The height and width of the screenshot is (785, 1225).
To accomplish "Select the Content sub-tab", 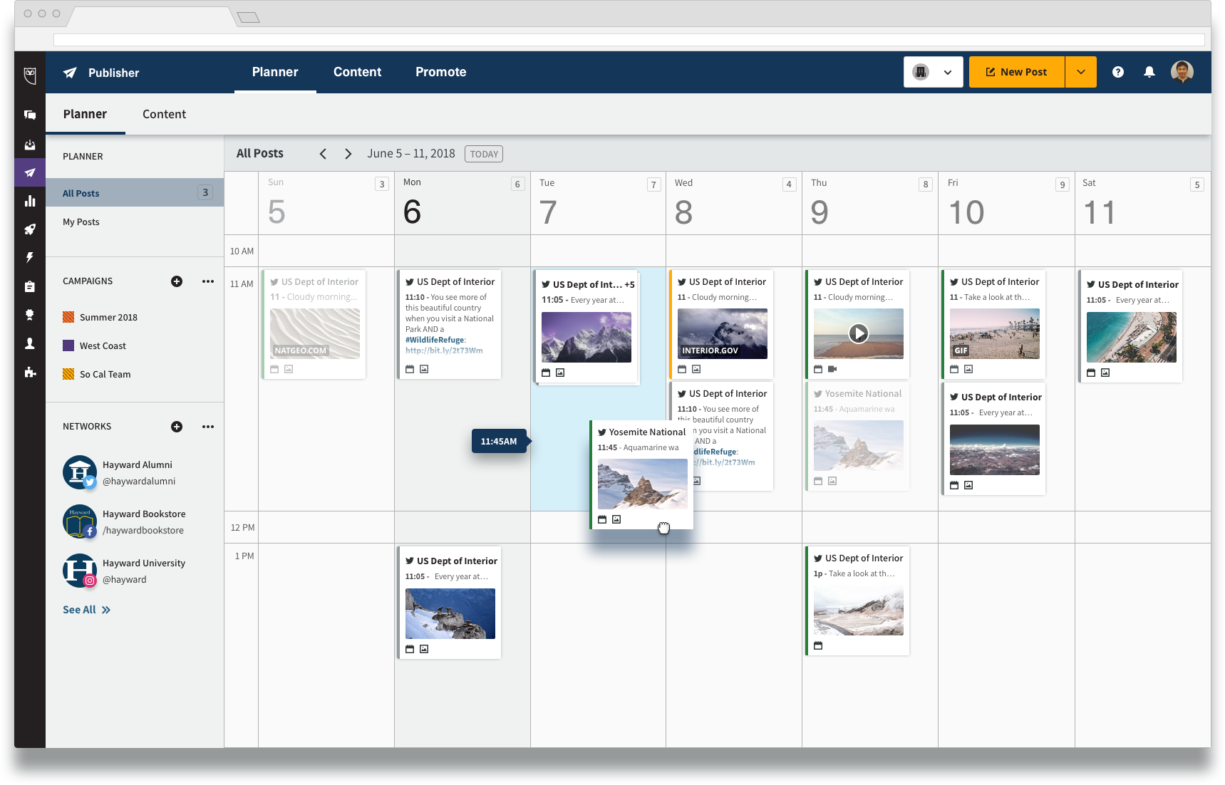I will click(164, 114).
